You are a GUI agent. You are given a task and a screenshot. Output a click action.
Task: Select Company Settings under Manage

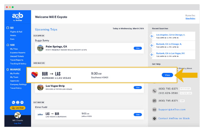(x=18, y=84)
